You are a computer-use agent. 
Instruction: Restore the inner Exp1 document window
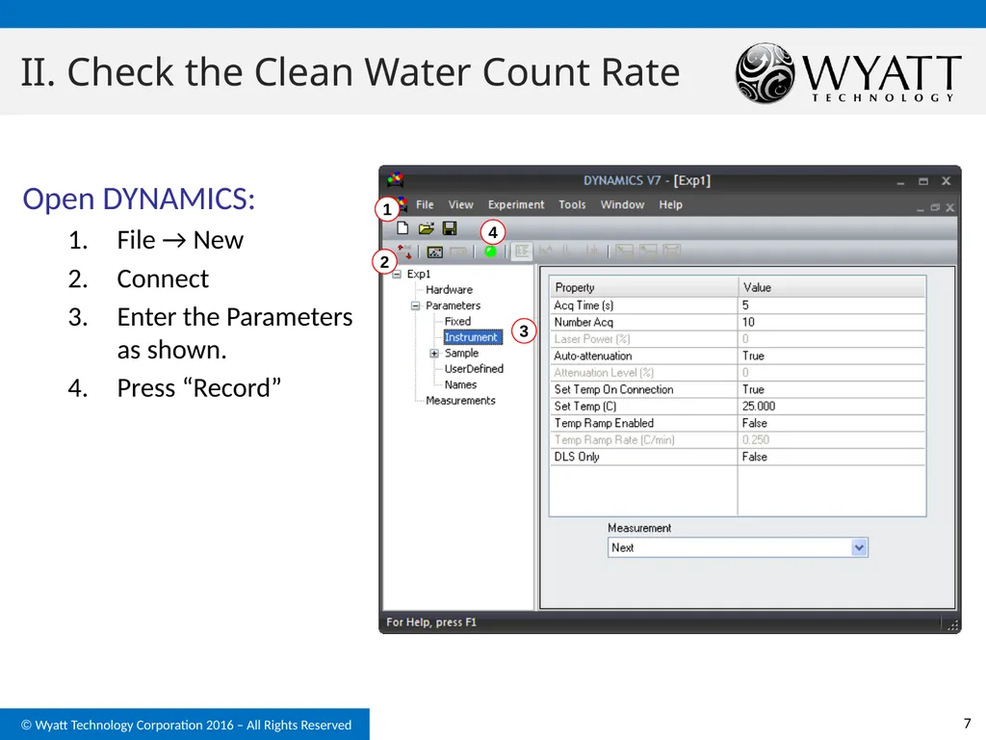tap(935, 208)
